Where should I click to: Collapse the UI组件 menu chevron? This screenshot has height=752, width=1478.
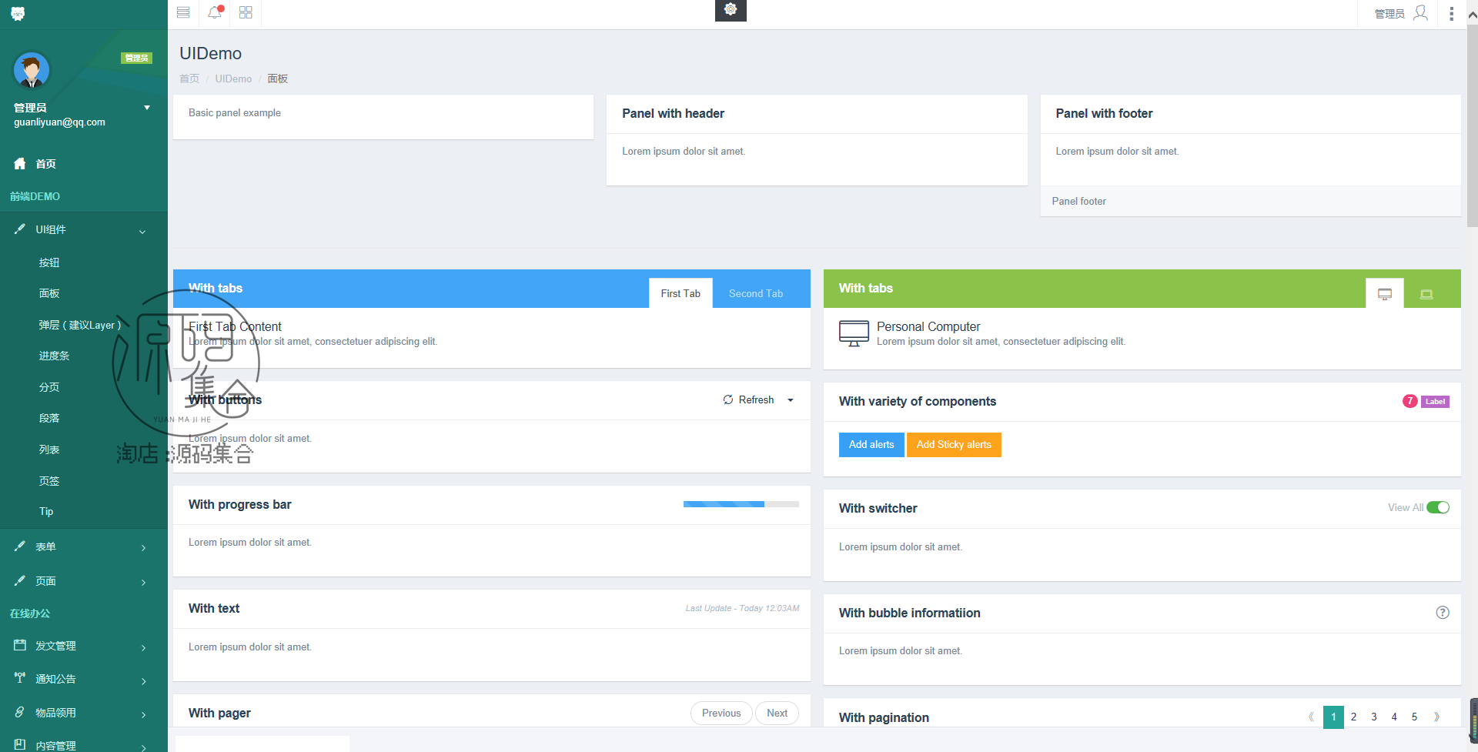coord(142,231)
